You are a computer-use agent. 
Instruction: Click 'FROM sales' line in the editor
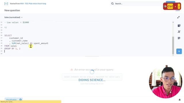(10, 46)
